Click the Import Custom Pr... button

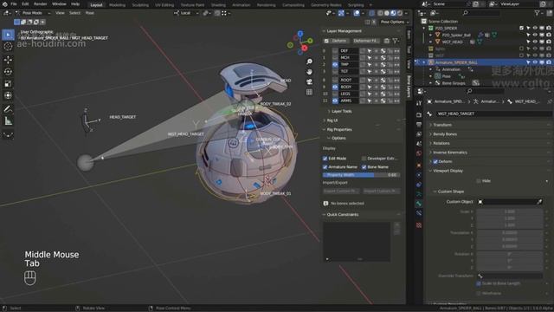click(x=382, y=191)
